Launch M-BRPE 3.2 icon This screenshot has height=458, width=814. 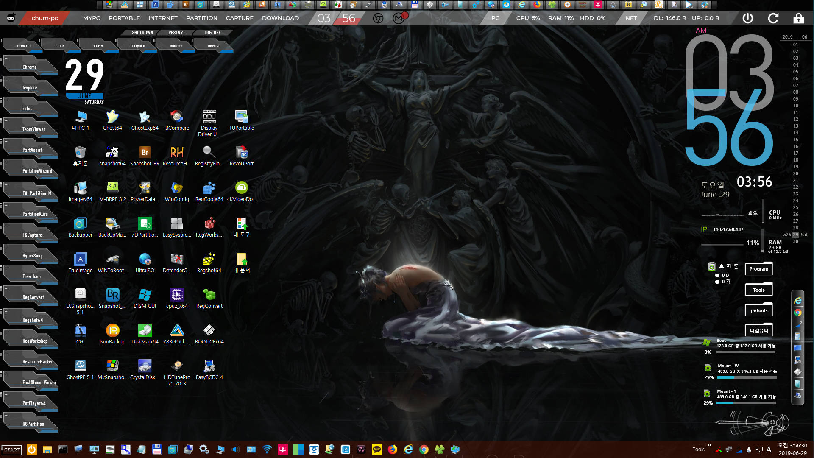point(112,191)
